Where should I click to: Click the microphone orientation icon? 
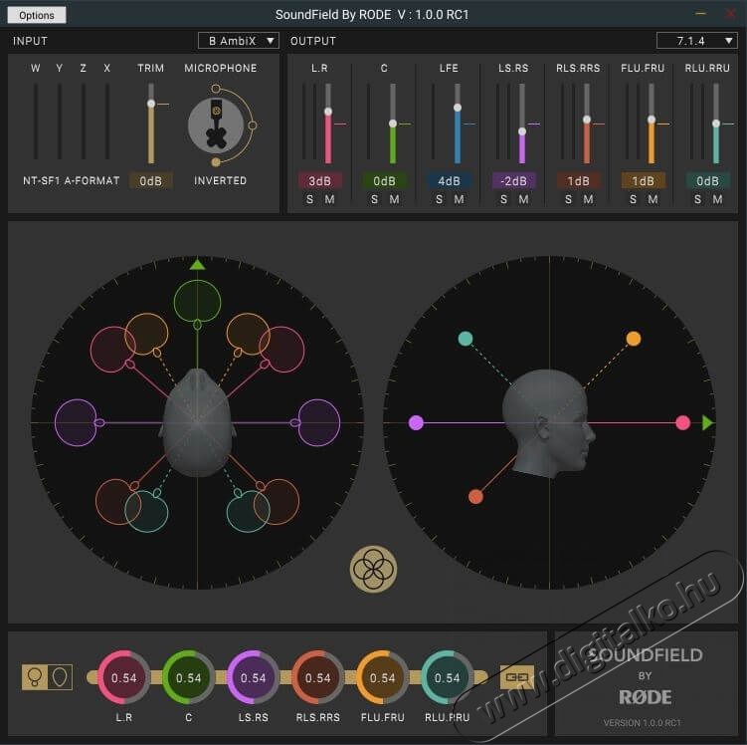(x=216, y=125)
